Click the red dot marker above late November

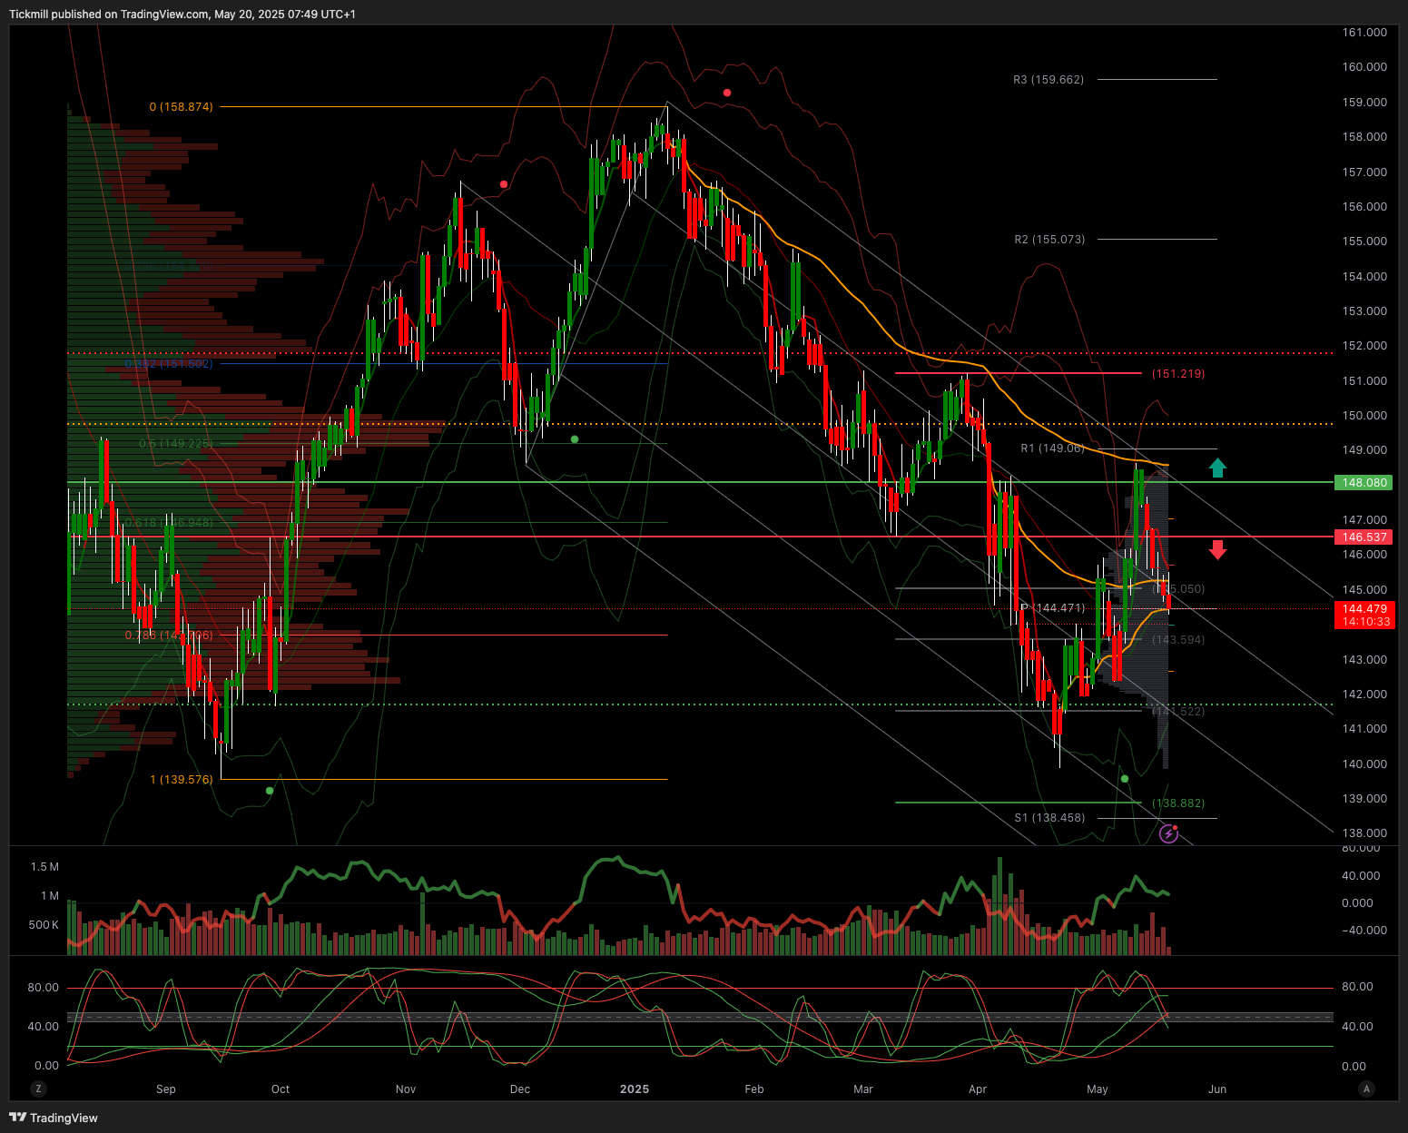click(x=504, y=184)
